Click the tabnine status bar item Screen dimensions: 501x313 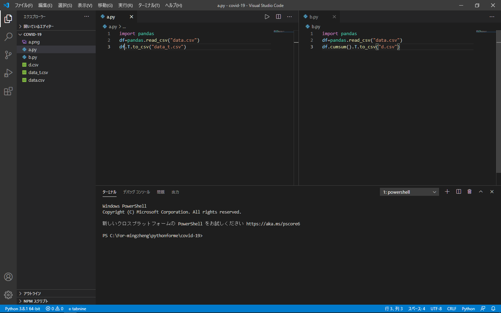point(77,309)
